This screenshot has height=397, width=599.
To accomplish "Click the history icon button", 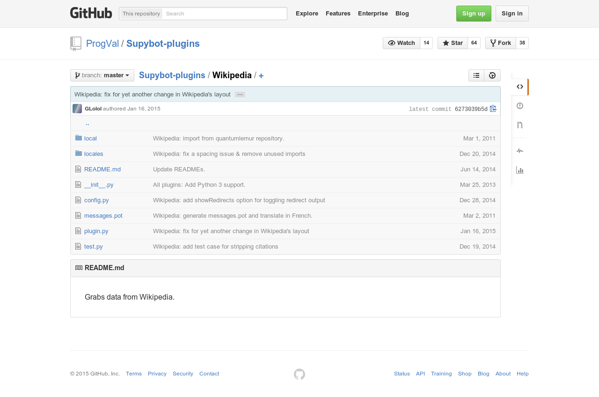I will click(492, 75).
